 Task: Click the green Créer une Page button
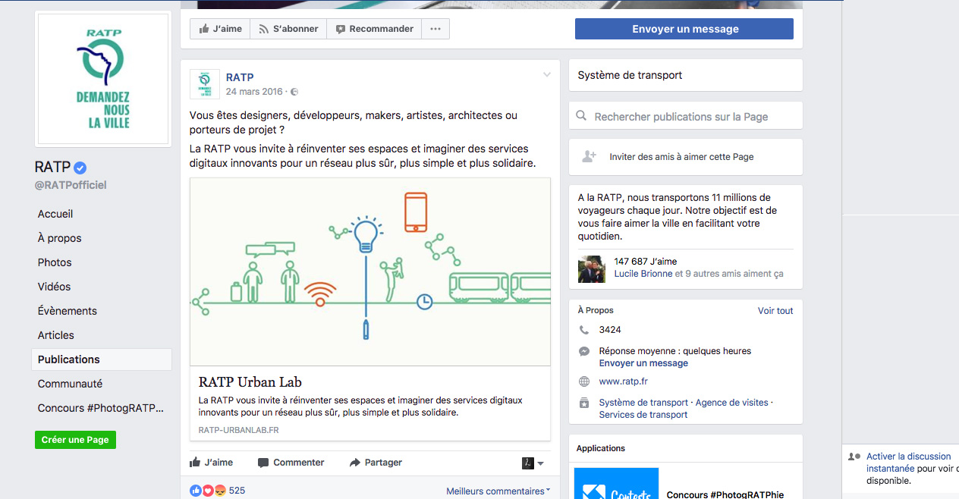click(x=75, y=440)
